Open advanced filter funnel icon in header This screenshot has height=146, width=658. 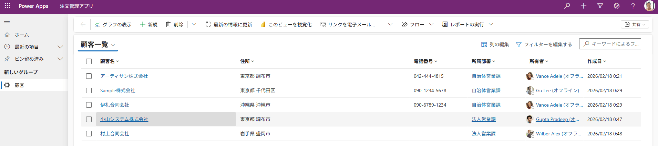click(x=600, y=6)
